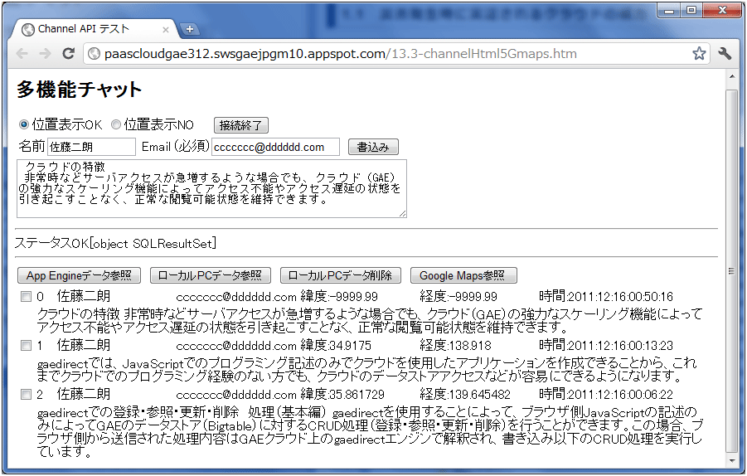Screen dimensions: 747x476
Task: Check the checkbox for record 1
Action: [x=26, y=346]
